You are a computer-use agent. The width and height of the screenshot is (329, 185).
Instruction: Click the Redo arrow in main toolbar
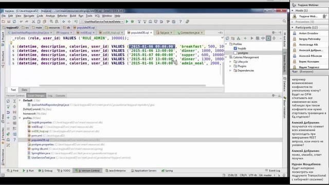(27, 22)
